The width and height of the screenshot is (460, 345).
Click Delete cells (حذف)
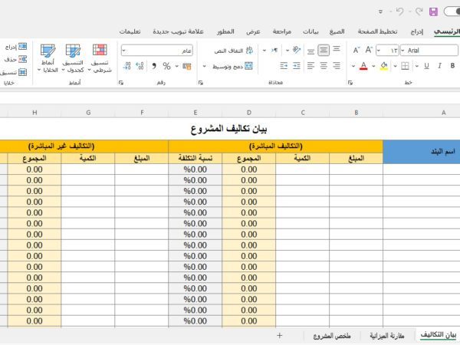point(16,59)
